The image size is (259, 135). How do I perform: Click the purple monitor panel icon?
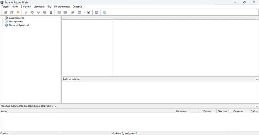click(96, 12)
